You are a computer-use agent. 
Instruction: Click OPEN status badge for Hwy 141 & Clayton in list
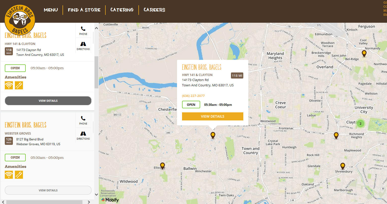click(x=15, y=68)
